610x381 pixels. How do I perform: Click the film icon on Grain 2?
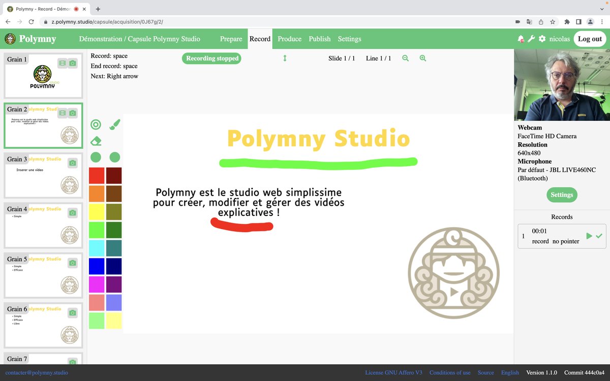click(62, 113)
